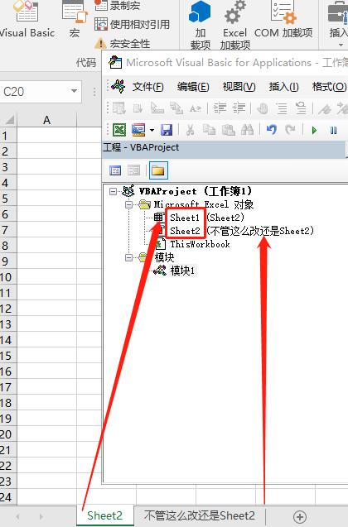Viewport: 348px width, 527px height.
Task: Open Visual Basic editor from ribbon
Action: (x=27, y=20)
